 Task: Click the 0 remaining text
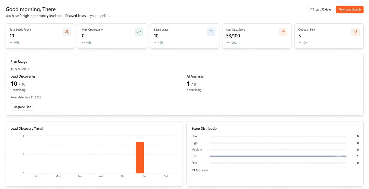point(18,90)
